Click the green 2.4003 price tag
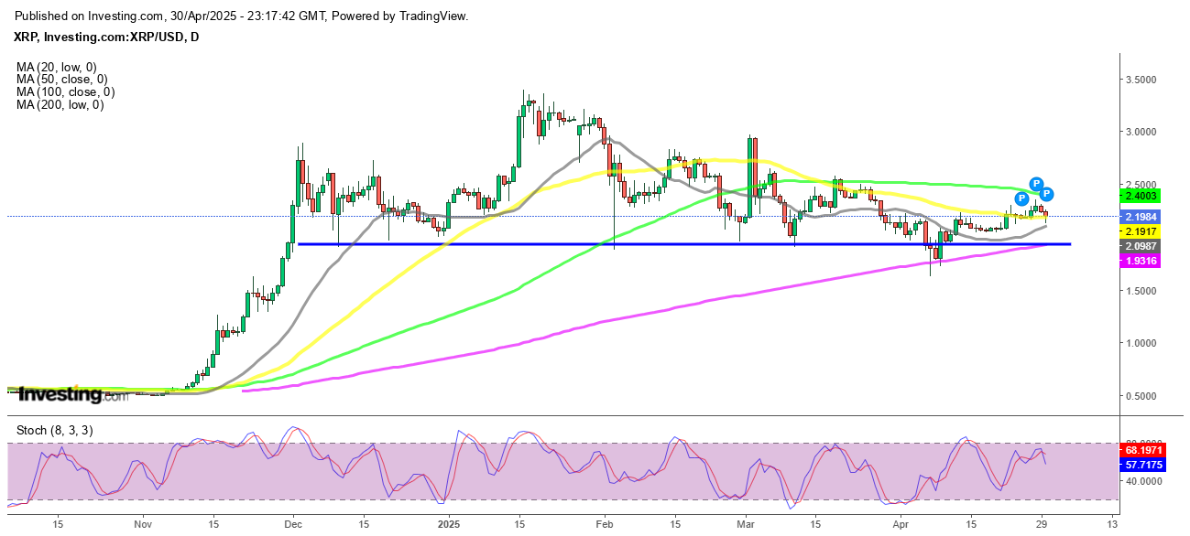1190x536 pixels. (x=1147, y=195)
